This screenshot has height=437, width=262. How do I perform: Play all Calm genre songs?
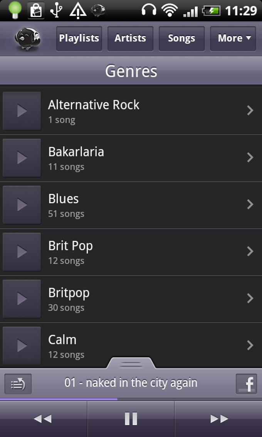point(22,346)
